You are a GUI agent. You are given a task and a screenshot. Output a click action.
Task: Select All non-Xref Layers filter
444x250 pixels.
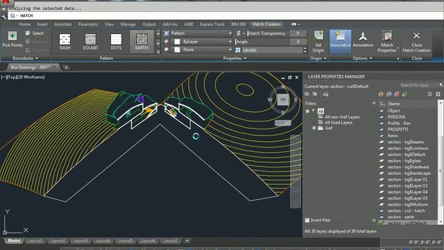pyautogui.click(x=342, y=117)
